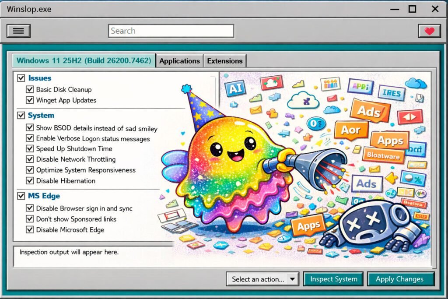Switch to the Applications tab
This screenshot has height=299, width=448.
tap(179, 61)
